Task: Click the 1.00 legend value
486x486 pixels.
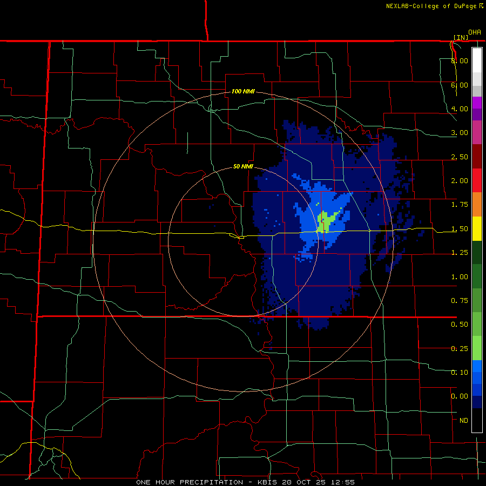Action: click(460, 277)
